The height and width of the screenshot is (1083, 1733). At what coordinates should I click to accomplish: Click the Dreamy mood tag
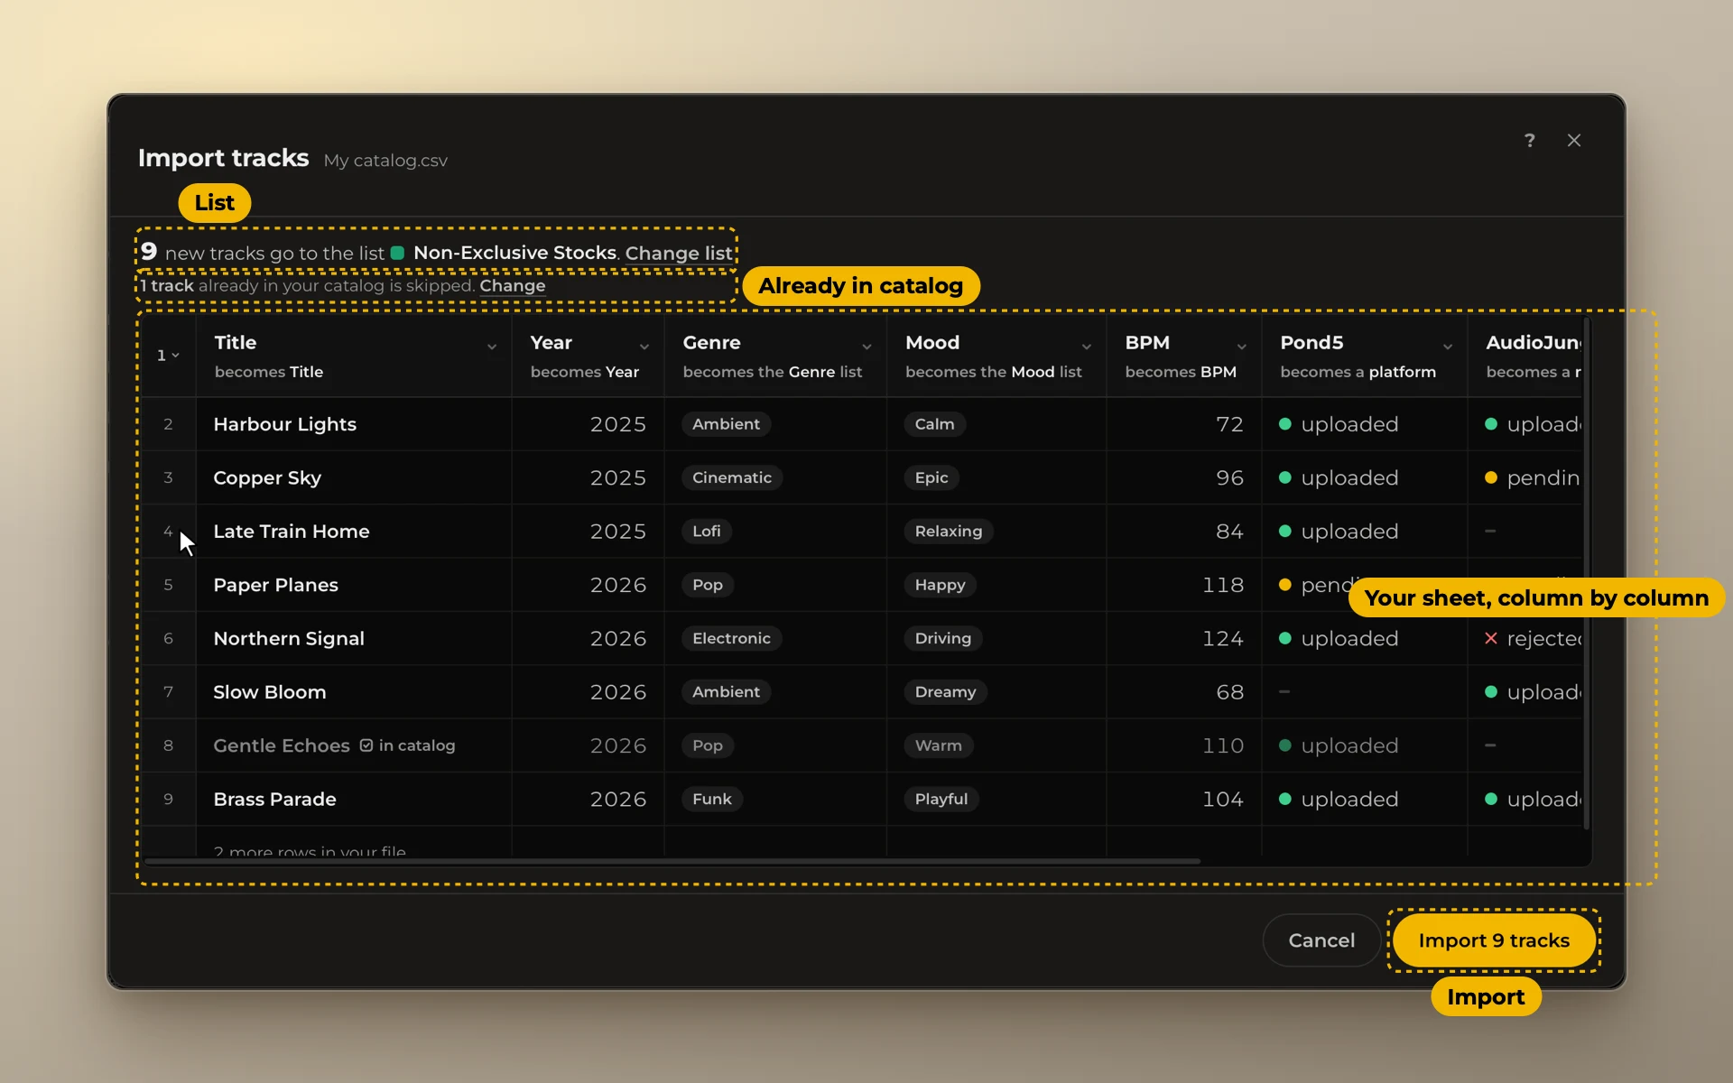(945, 692)
